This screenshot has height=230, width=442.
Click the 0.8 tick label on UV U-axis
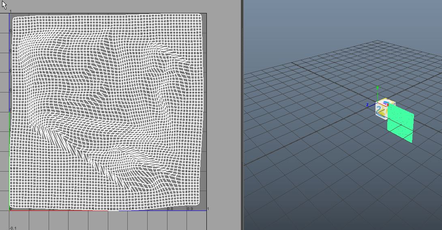[170, 209]
